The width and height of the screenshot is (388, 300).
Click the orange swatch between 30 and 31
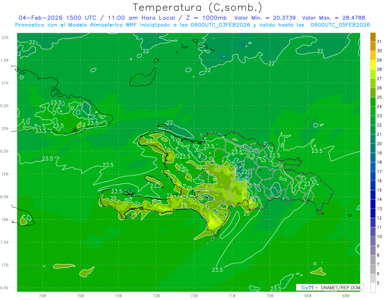coord(373,46)
